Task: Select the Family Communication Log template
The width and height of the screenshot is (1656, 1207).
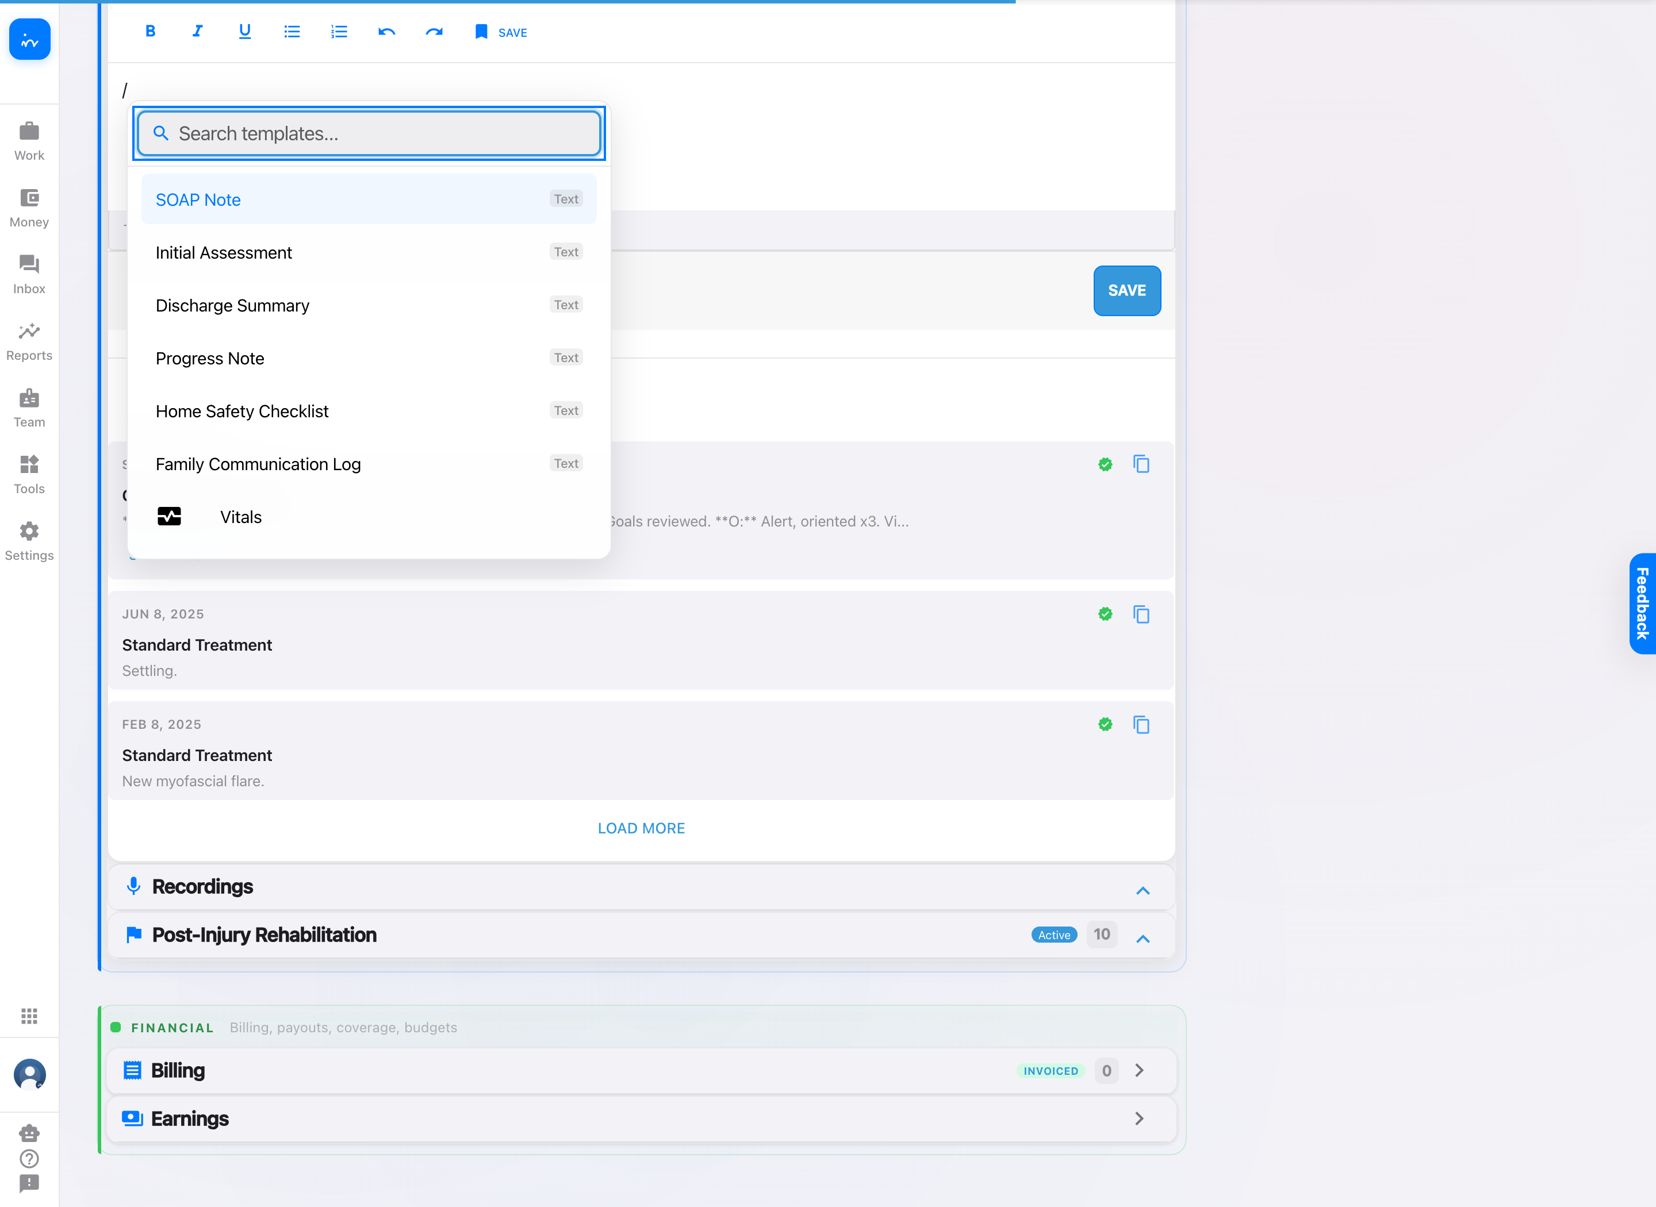Action: [x=369, y=464]
